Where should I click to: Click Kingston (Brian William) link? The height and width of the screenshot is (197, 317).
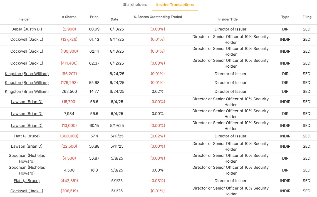pos(26,74)
